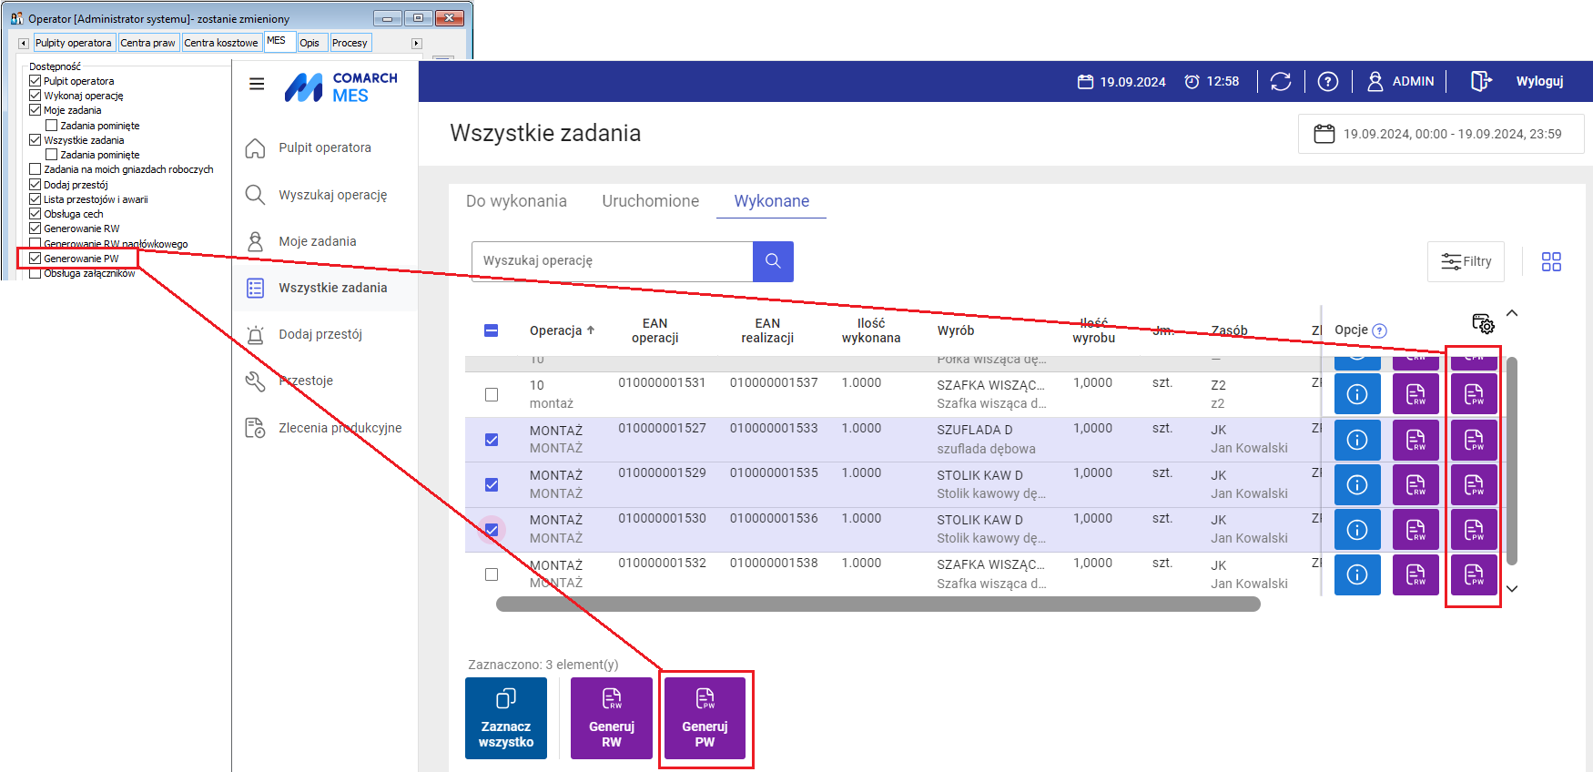
Task: Click the magnifier search button
Action: 773,260
